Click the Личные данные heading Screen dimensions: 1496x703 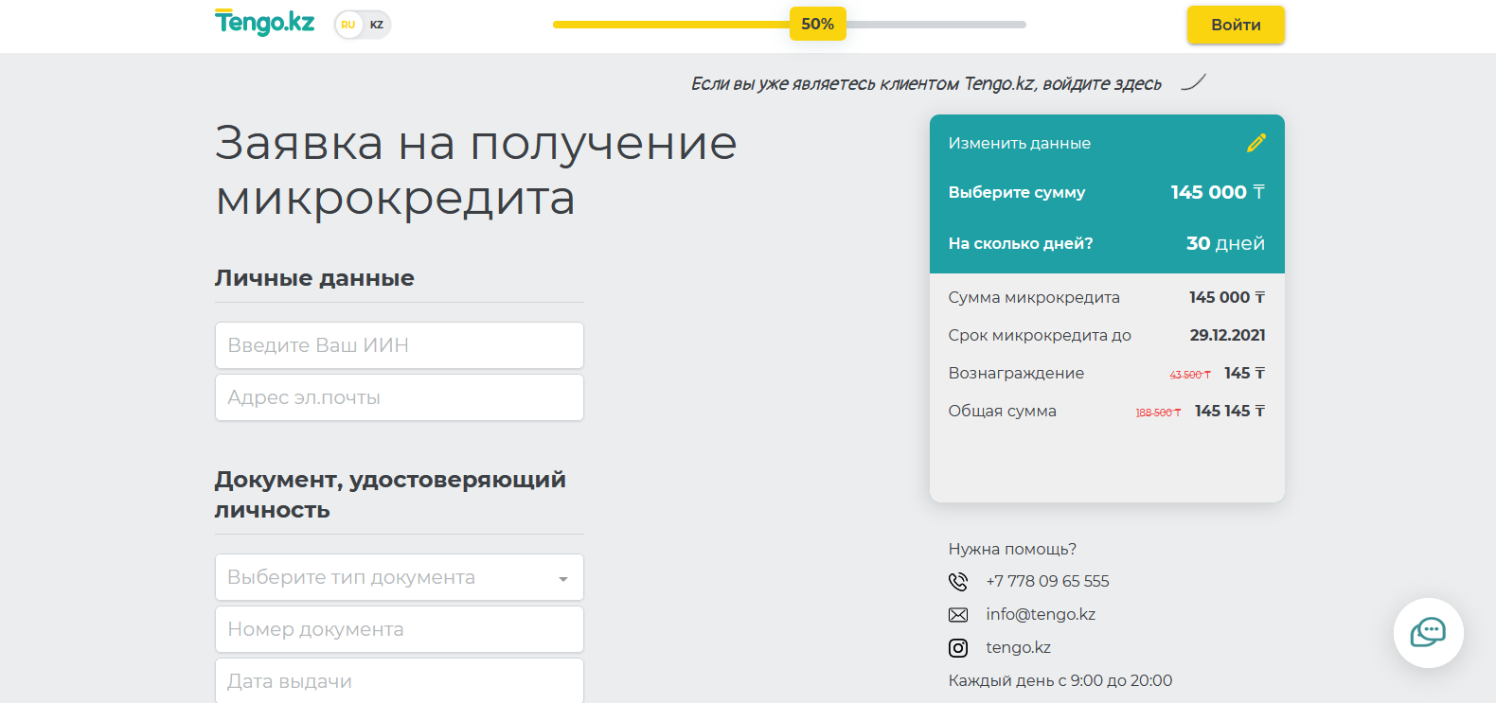click(x=314, y=278)
